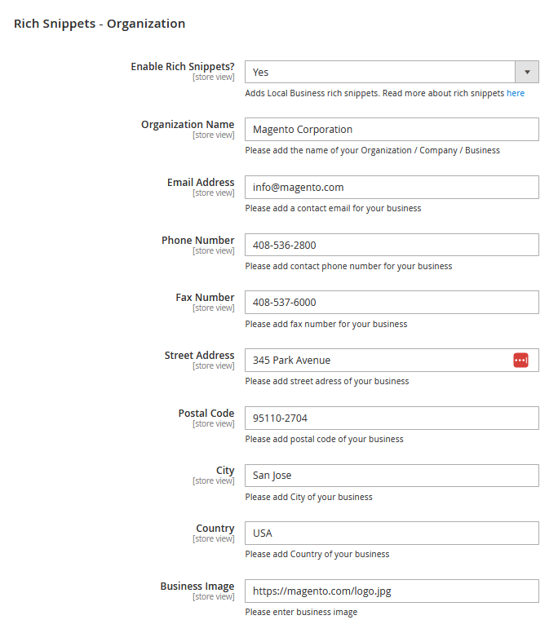Focus the Postal Code input
This screenshot has height=642, width=558.
(392, 418)
